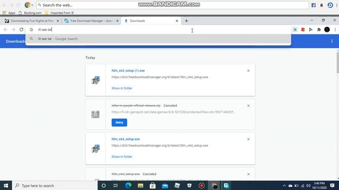Open the new tab plus button

(186, 21)
